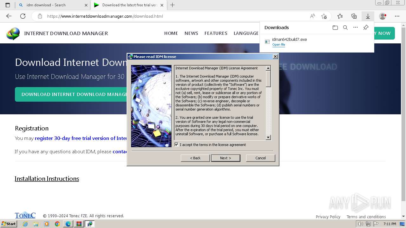Open NEWS navigation item
This screenshot has height=228, width=406.
[x=191, y=33]
